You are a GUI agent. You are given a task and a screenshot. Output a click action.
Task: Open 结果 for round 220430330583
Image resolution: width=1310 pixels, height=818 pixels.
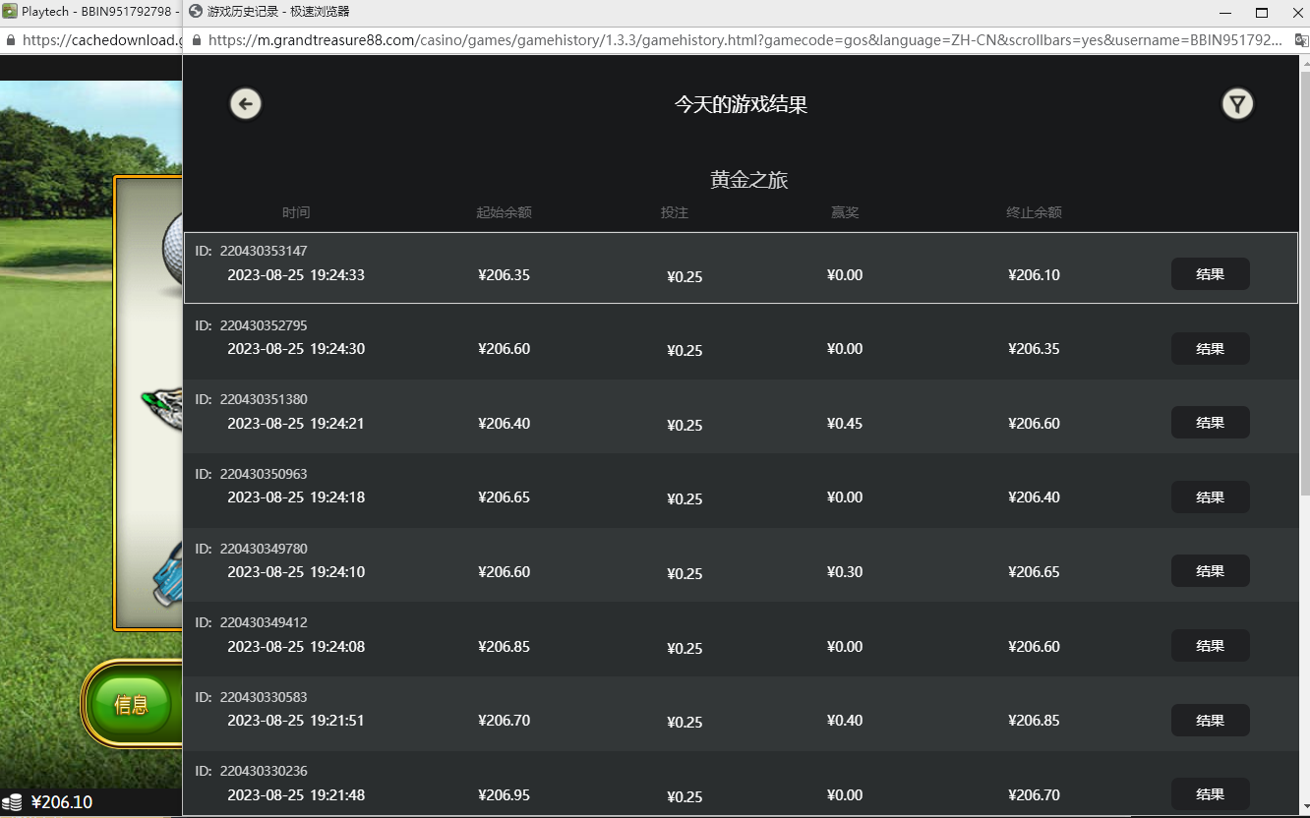coord(1210,721)
